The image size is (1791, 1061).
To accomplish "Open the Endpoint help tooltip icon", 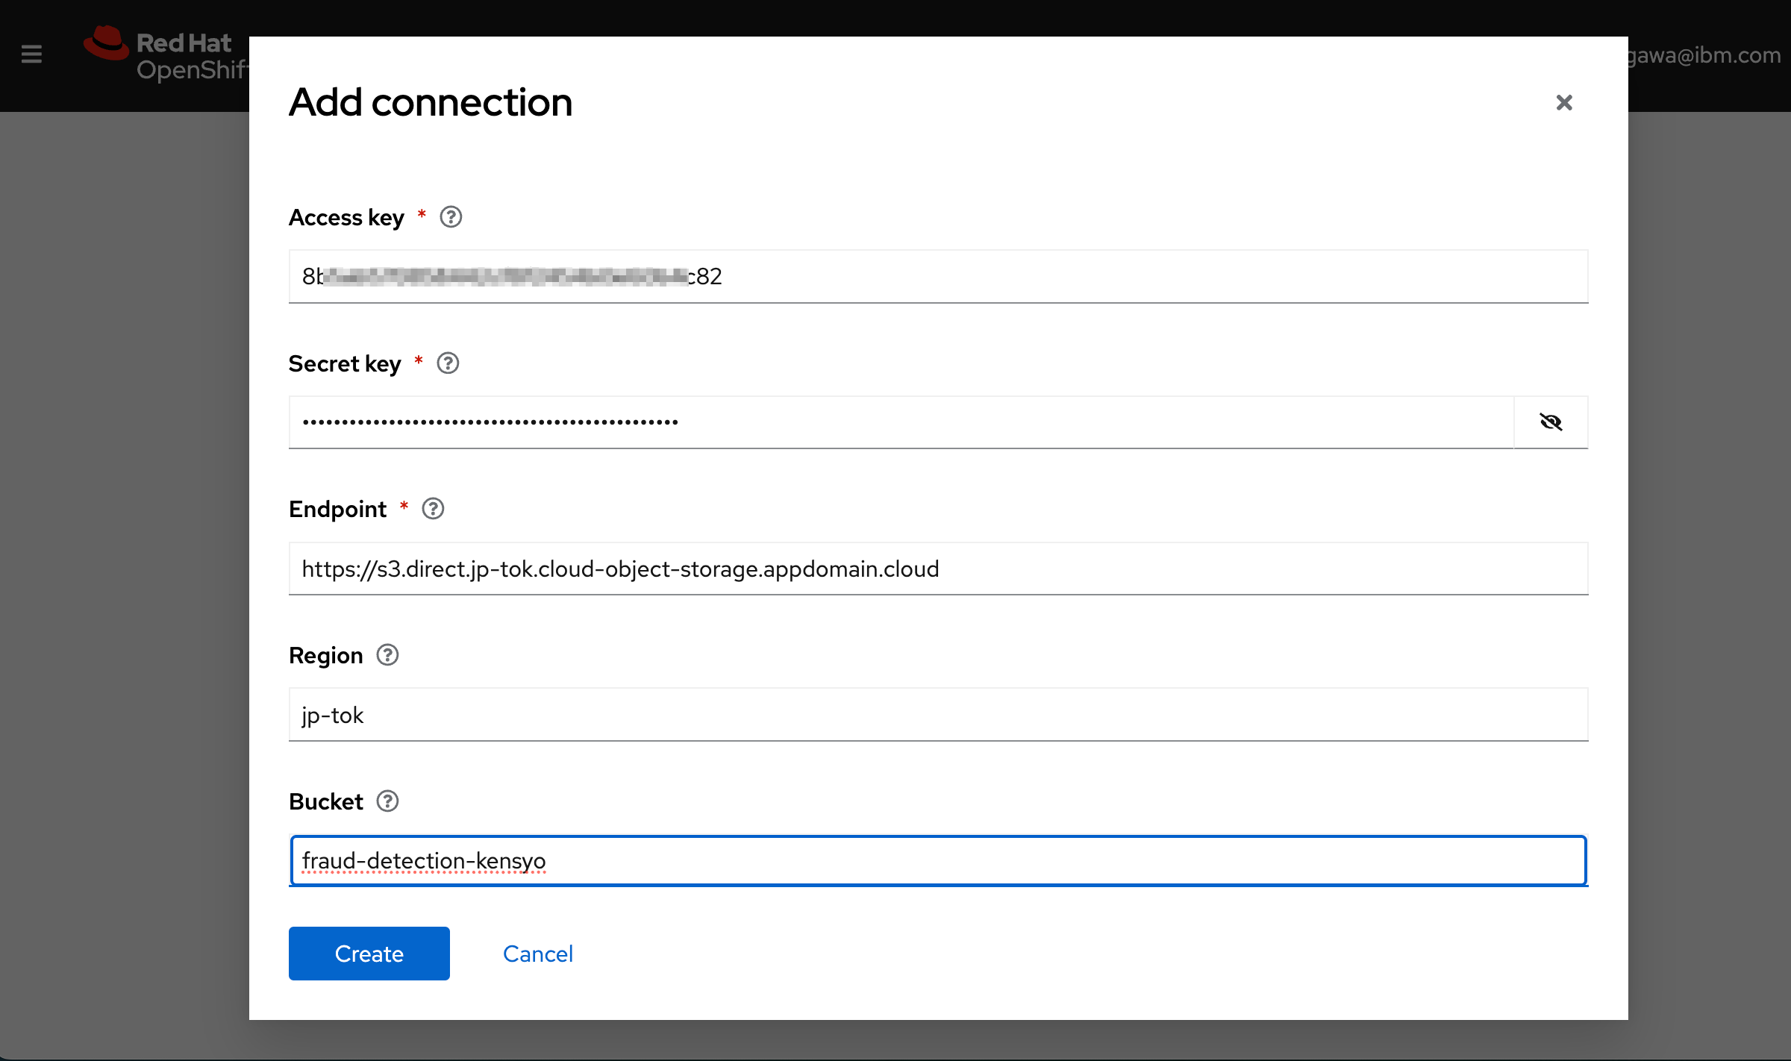I will coord(433,509).
